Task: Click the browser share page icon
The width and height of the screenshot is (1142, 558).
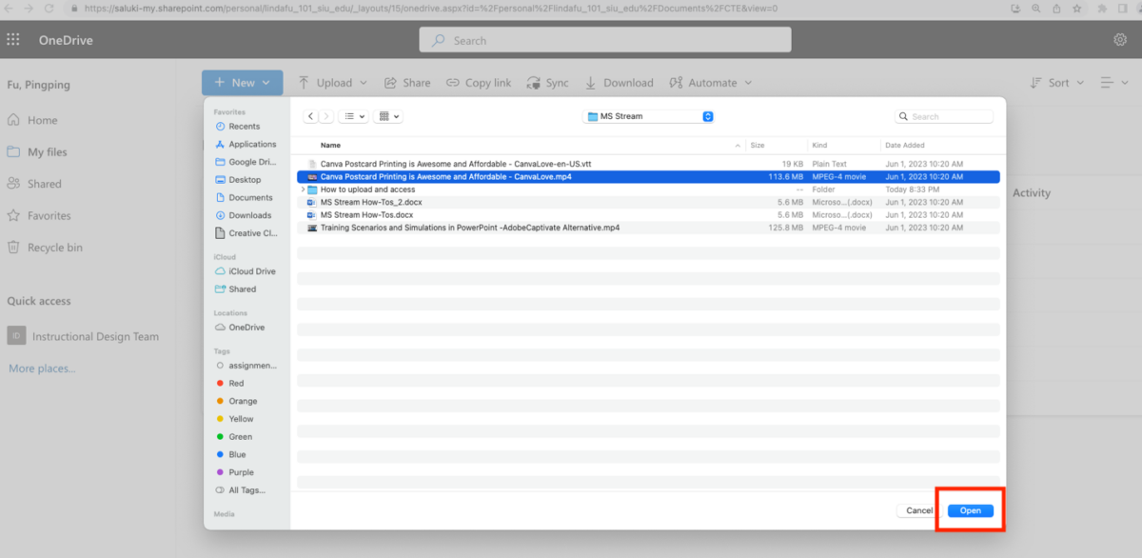Action: [1058, 8]
